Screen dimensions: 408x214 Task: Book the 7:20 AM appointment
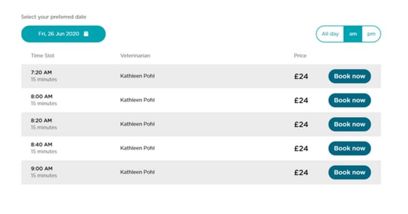point(350,76)
